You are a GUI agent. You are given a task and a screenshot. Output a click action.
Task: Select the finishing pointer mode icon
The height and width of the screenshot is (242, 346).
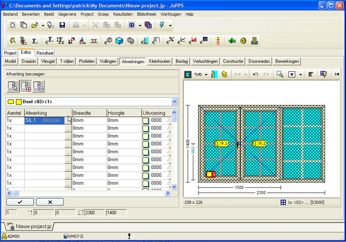pos(13,86)
